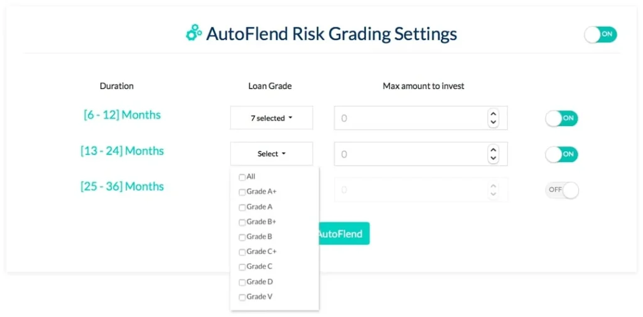Toggle the main AutoFlend ON switch

pyautogui.click(x=600, y=35)
